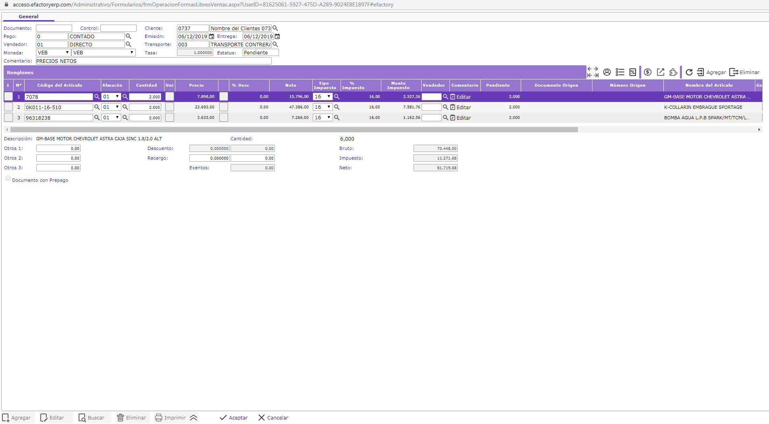The image size is (769, 424).
Task: Click the percent document icon
Action: coord(633,72)
